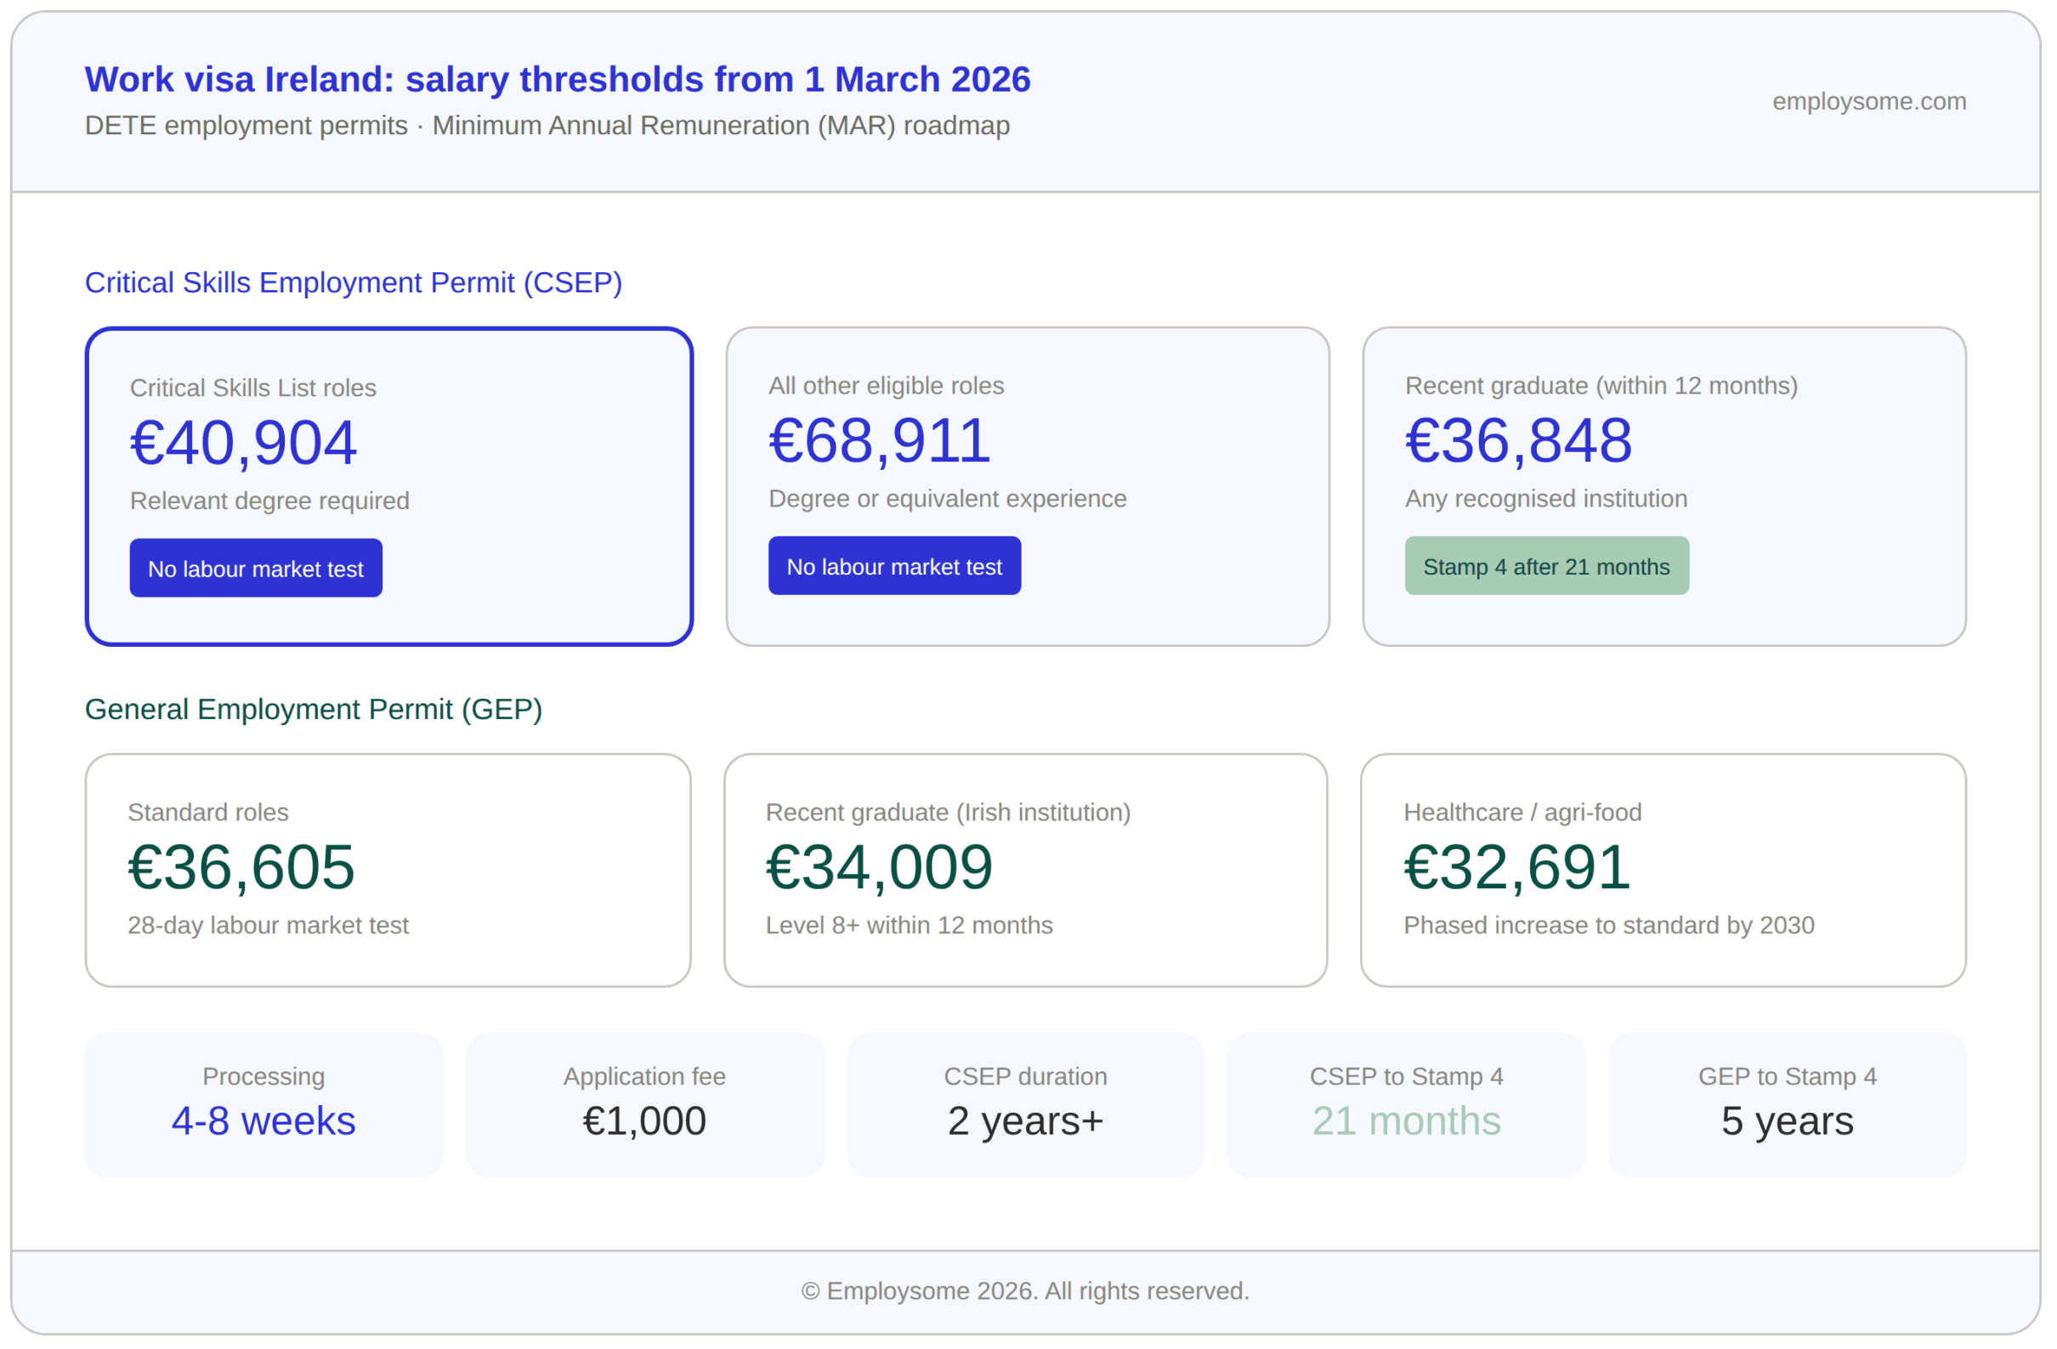Image resolution: width=2057 pixels, height=1349 pixels.
Task: Select the All other eligible roles card
Action: [x=1027, y=484]
